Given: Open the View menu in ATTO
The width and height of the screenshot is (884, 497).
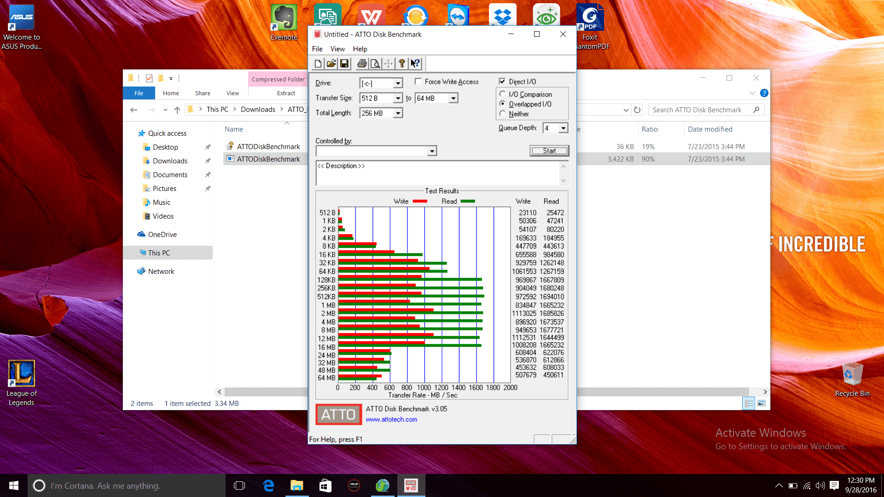Looking at the screenshot, I should coord(337,49).
